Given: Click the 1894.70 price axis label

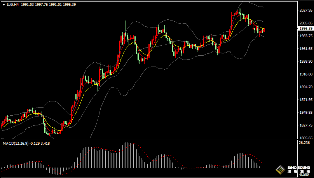Looking at the screenshot, I should (x=305, y=87).
